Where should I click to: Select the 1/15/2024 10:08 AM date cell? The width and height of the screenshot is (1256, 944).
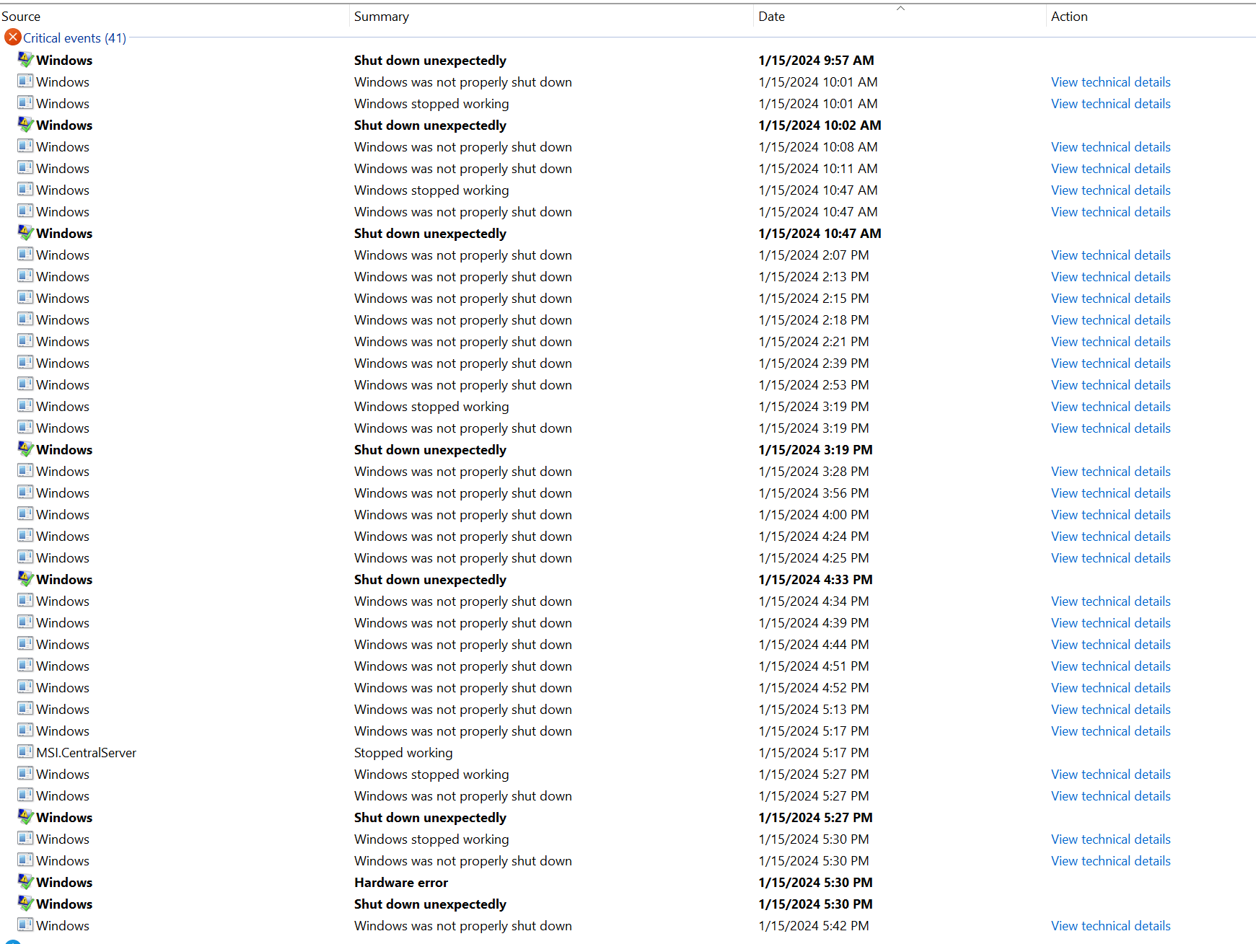coord(818,147)
